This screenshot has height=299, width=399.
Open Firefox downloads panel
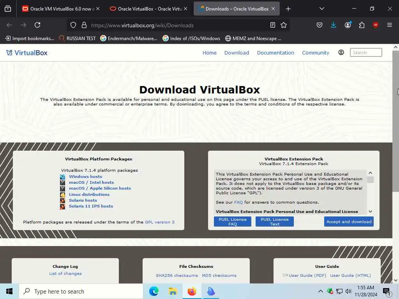click(334, 25)
